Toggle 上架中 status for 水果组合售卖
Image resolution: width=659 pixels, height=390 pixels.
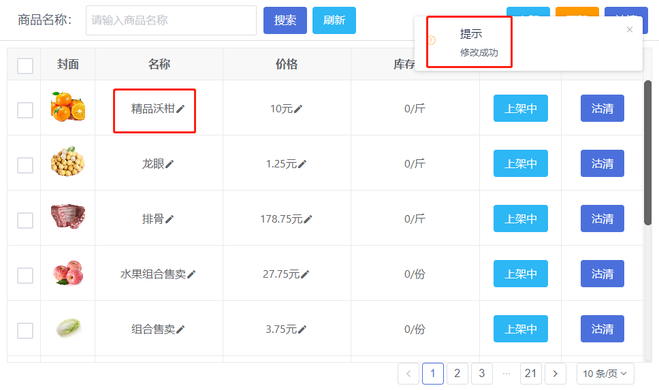521,274
